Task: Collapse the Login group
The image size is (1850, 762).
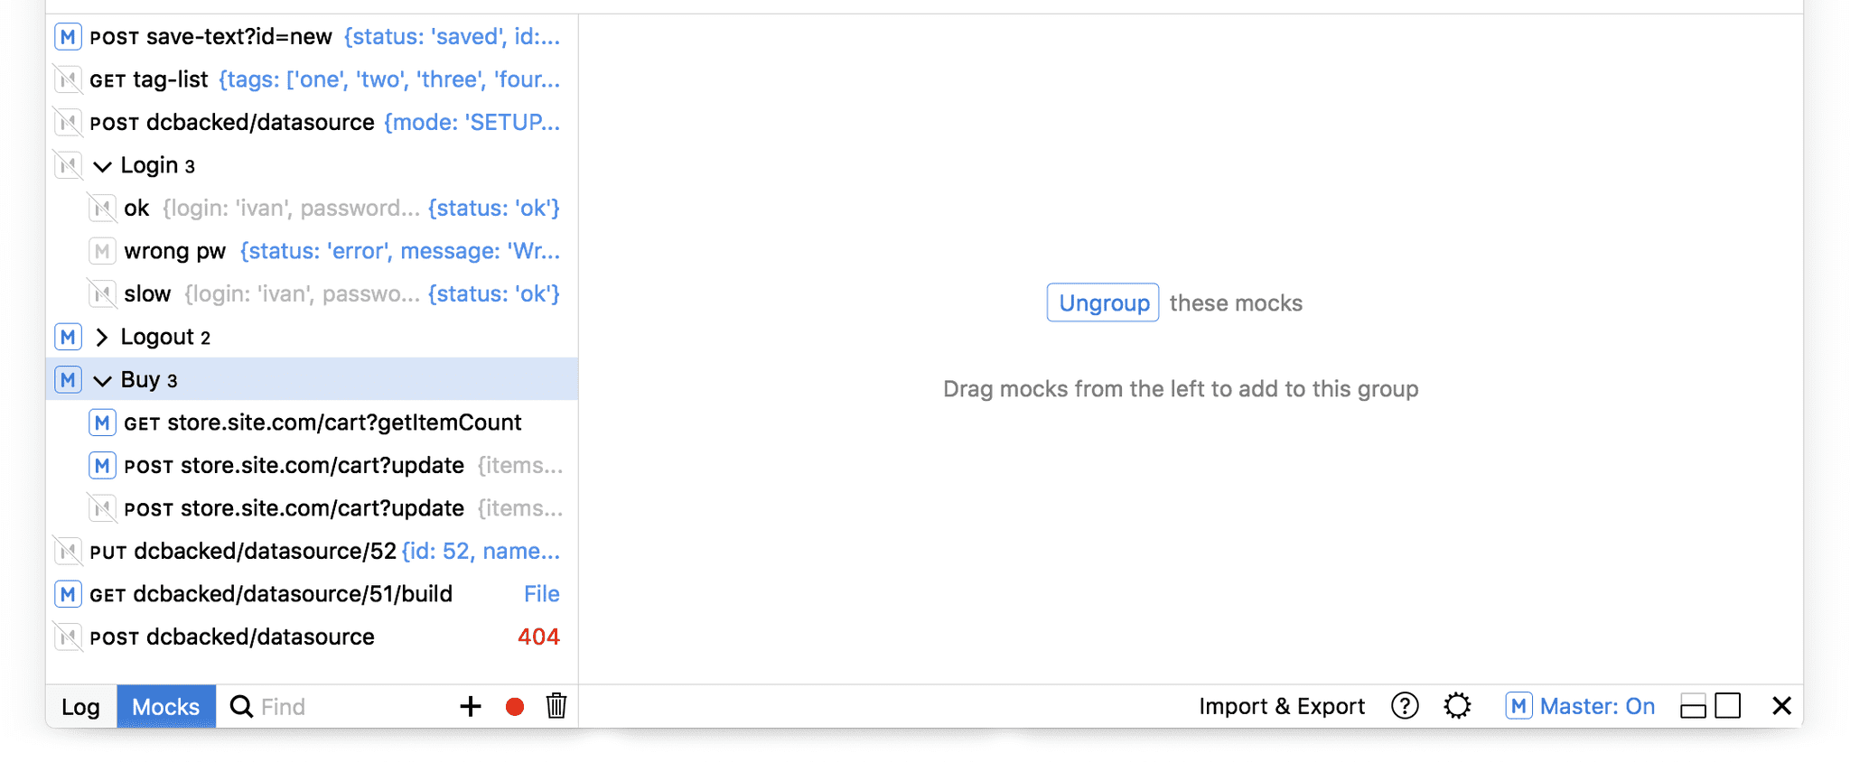Action: [x=101, y=165]
